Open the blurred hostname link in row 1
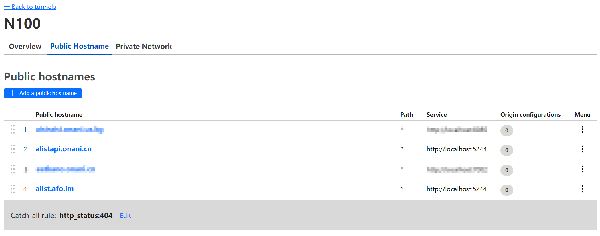This screenshot has height=236, width=600. tap(70, 129)
